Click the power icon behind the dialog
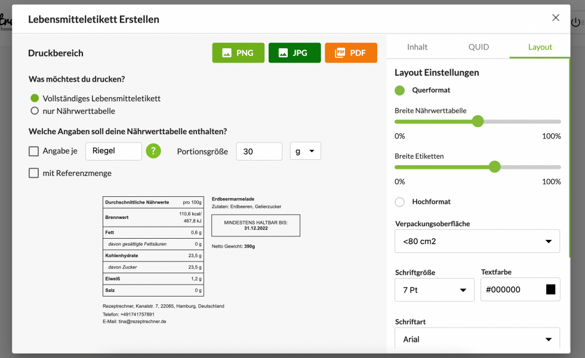The width and height of the screenshot is (585, 358). (575, 23)
